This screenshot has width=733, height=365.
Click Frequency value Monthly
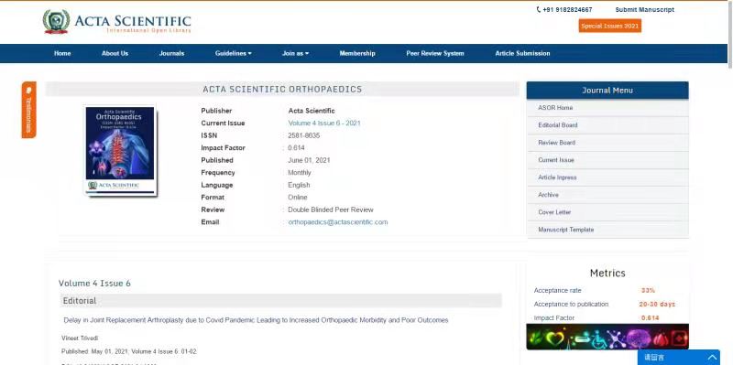coord(300,173)
